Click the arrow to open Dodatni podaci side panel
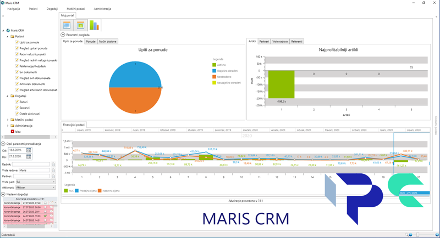The height and width of the screenshot is (238, 440). 436,17
